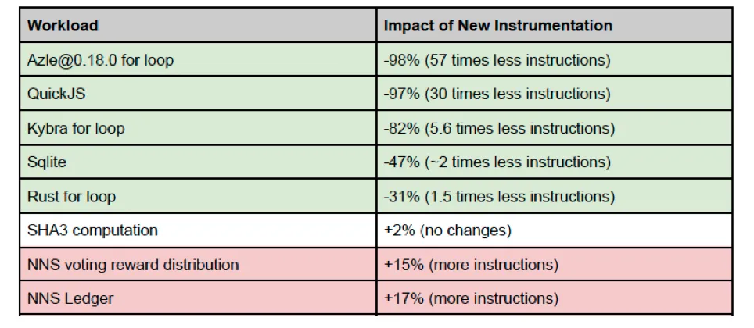754x328 pixels.
Task: Select the QuickJS workload cell
Action: (x=57, y=94)
